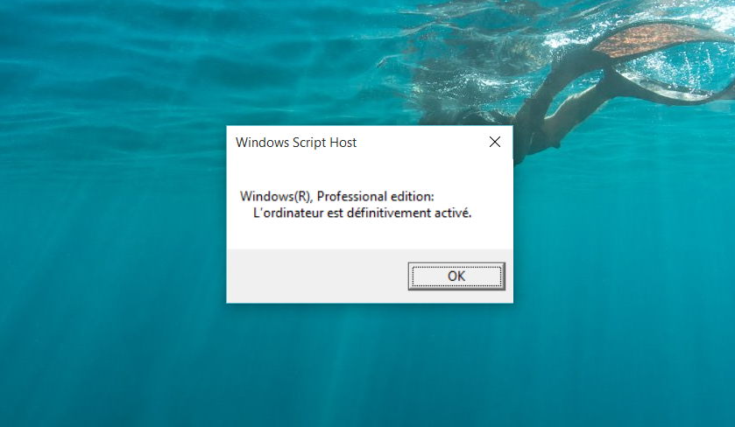Close the Windows Script Host dialog
This screenshot has height=427, width=735.
click(495, 142)
